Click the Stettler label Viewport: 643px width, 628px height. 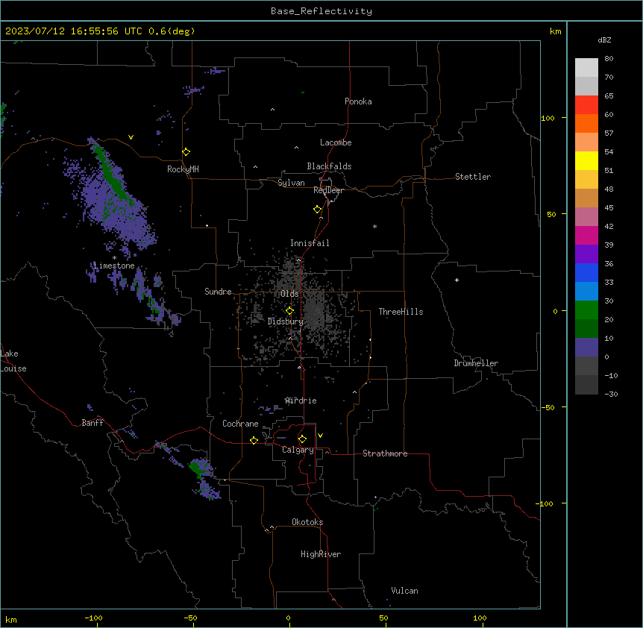tap(473, 177)
